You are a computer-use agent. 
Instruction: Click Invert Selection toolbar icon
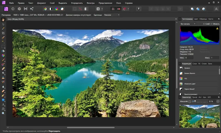click(86, 9)
